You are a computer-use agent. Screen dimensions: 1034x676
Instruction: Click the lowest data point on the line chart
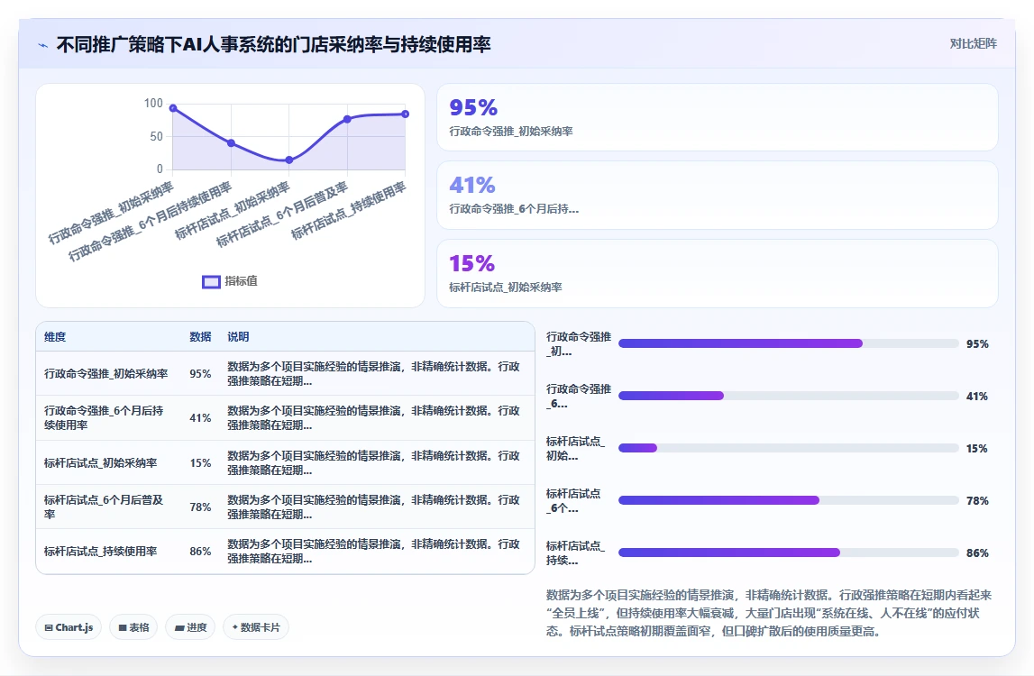coord(288,160)
